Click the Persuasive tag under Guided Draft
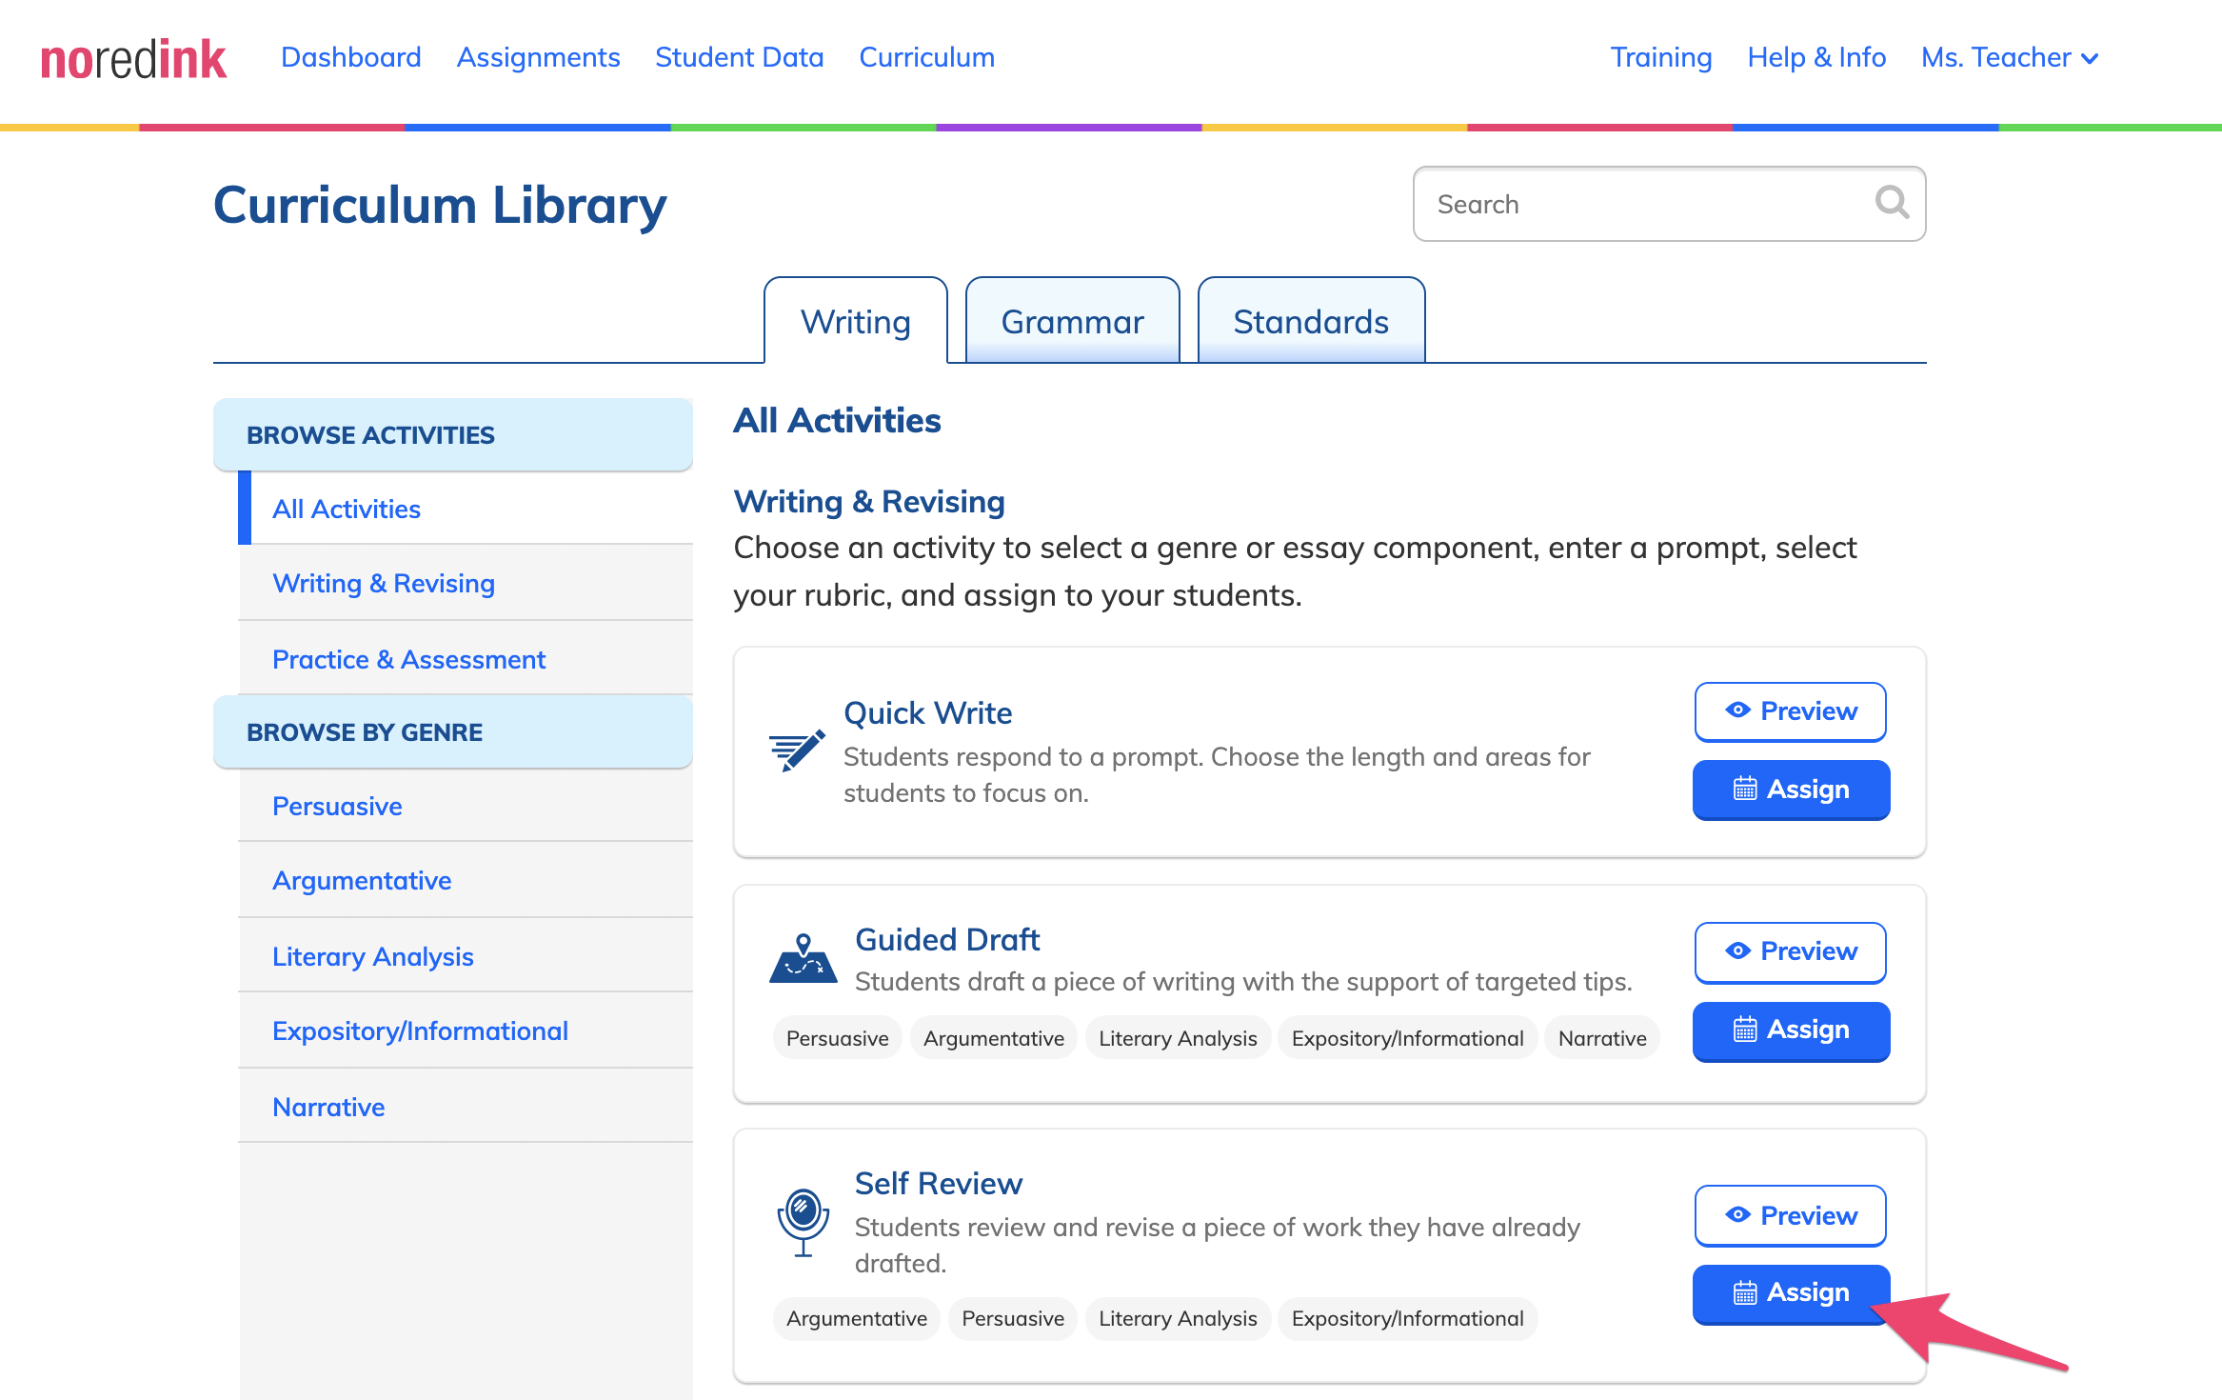This screenshot has height=1400, width=2222. [x=837, y=1038]
